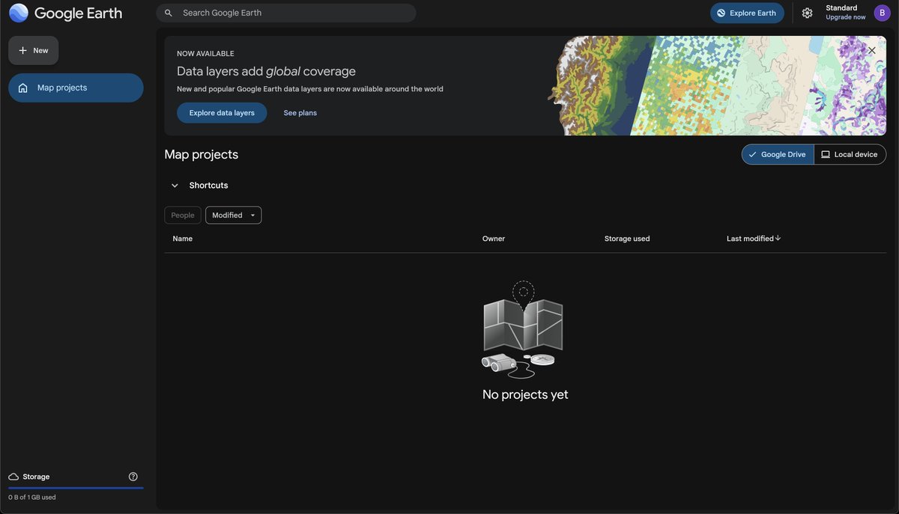This screenshot has width=899, height=514.
Task: Open the See plans link
Action: pos(300,113)
